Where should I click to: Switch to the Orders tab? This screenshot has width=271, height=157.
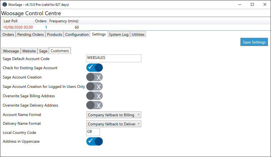(x=8, y=34)
